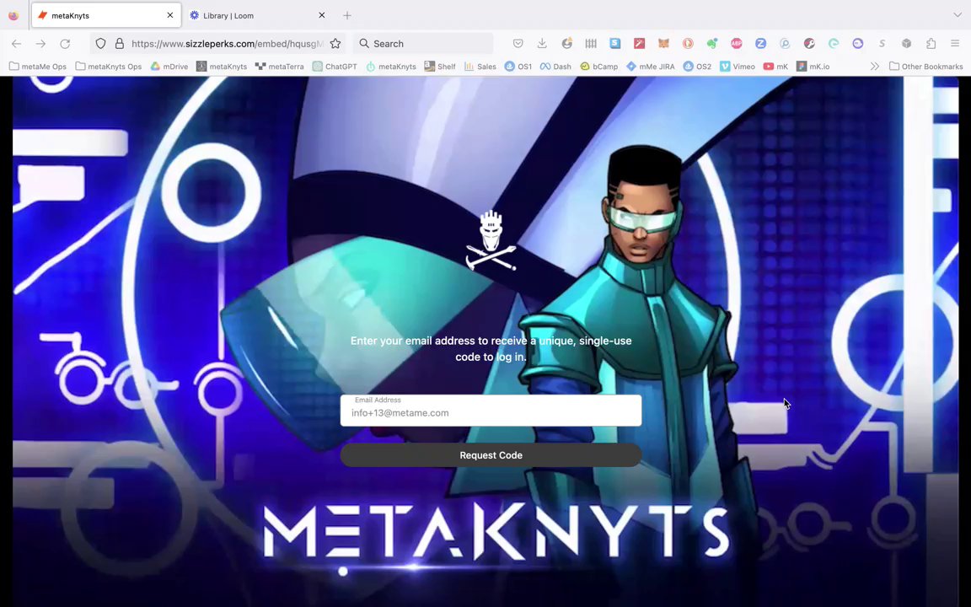Open the OS1 bookmark
Viewport: 971px width, 607px height.
click(518, 67)
